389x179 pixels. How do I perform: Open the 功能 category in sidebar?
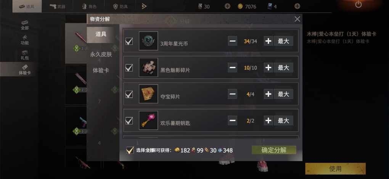click(x=24, y=40)
